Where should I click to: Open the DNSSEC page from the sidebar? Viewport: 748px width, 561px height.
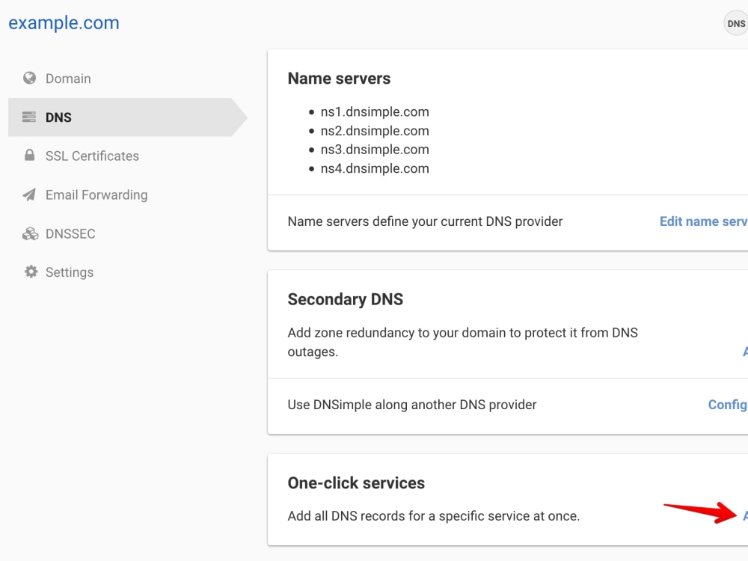[71, 233]
